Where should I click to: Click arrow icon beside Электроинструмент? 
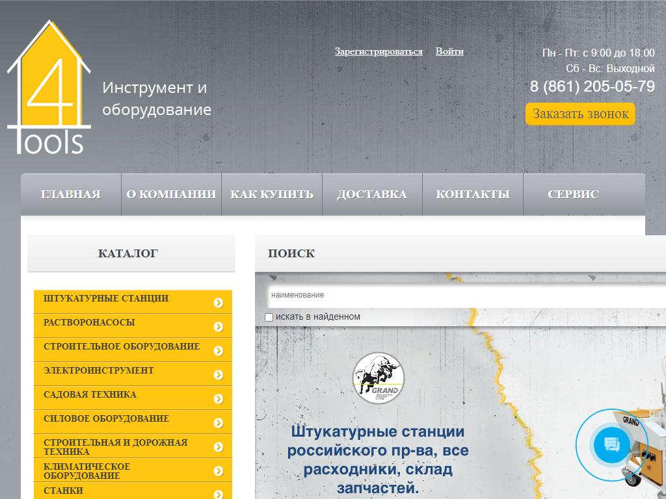click(x=219, y=375)
